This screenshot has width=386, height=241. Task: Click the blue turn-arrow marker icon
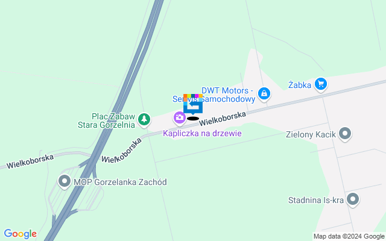coord(193,104)
